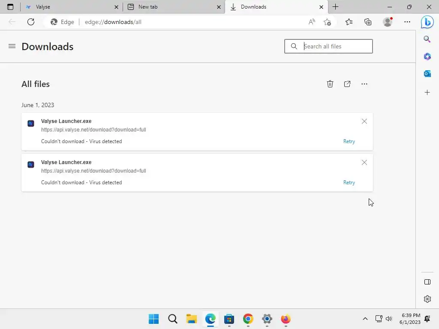Click the second Valyse Launcher.exe file name
This screenshot has height=329, width=439.
click(66, 162)
